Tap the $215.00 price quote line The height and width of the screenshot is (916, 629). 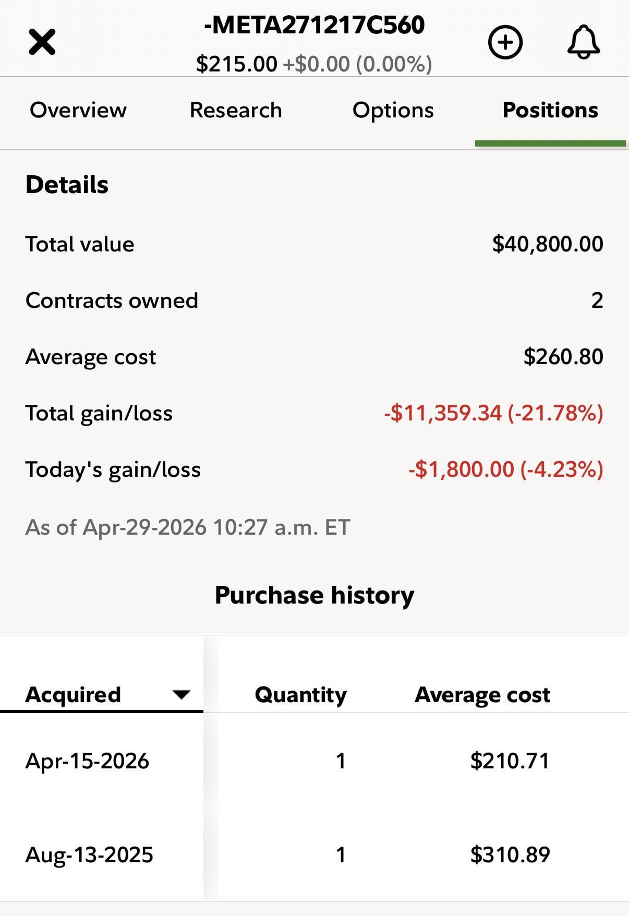[314, 64]
